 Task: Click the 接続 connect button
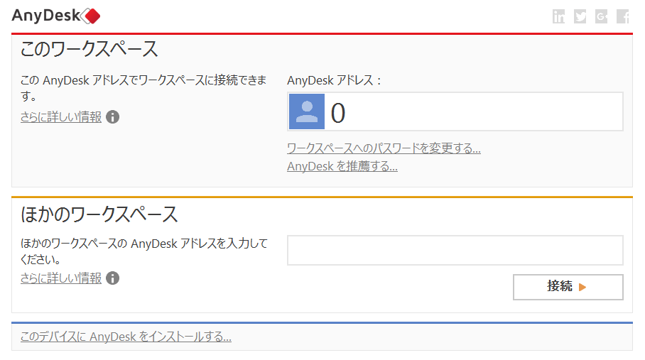click(x=568, y=287)
